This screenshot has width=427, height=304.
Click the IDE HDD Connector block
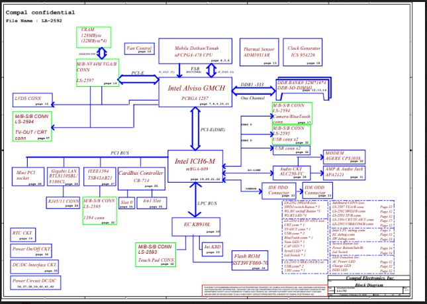coord(279,191)
